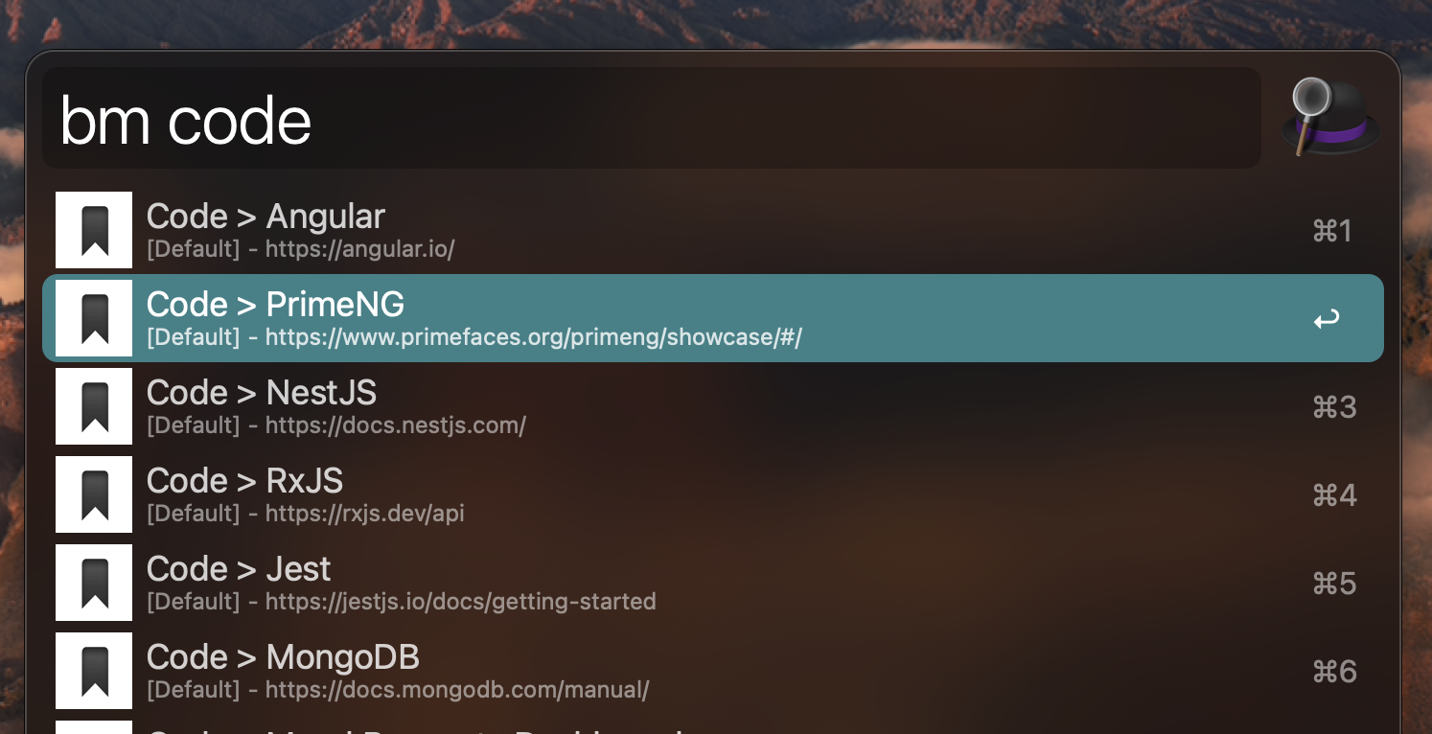
Task: Click the Alfred bowler hat icon
Action: click(1330, 117)
